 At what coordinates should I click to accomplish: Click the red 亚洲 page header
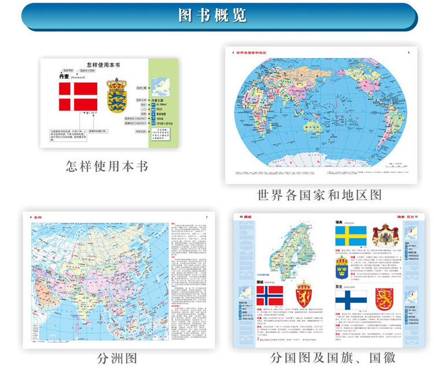(x=38, y=218)
